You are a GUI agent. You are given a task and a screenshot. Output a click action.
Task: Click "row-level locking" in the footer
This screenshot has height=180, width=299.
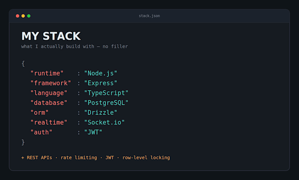click(x=146, y=158)
